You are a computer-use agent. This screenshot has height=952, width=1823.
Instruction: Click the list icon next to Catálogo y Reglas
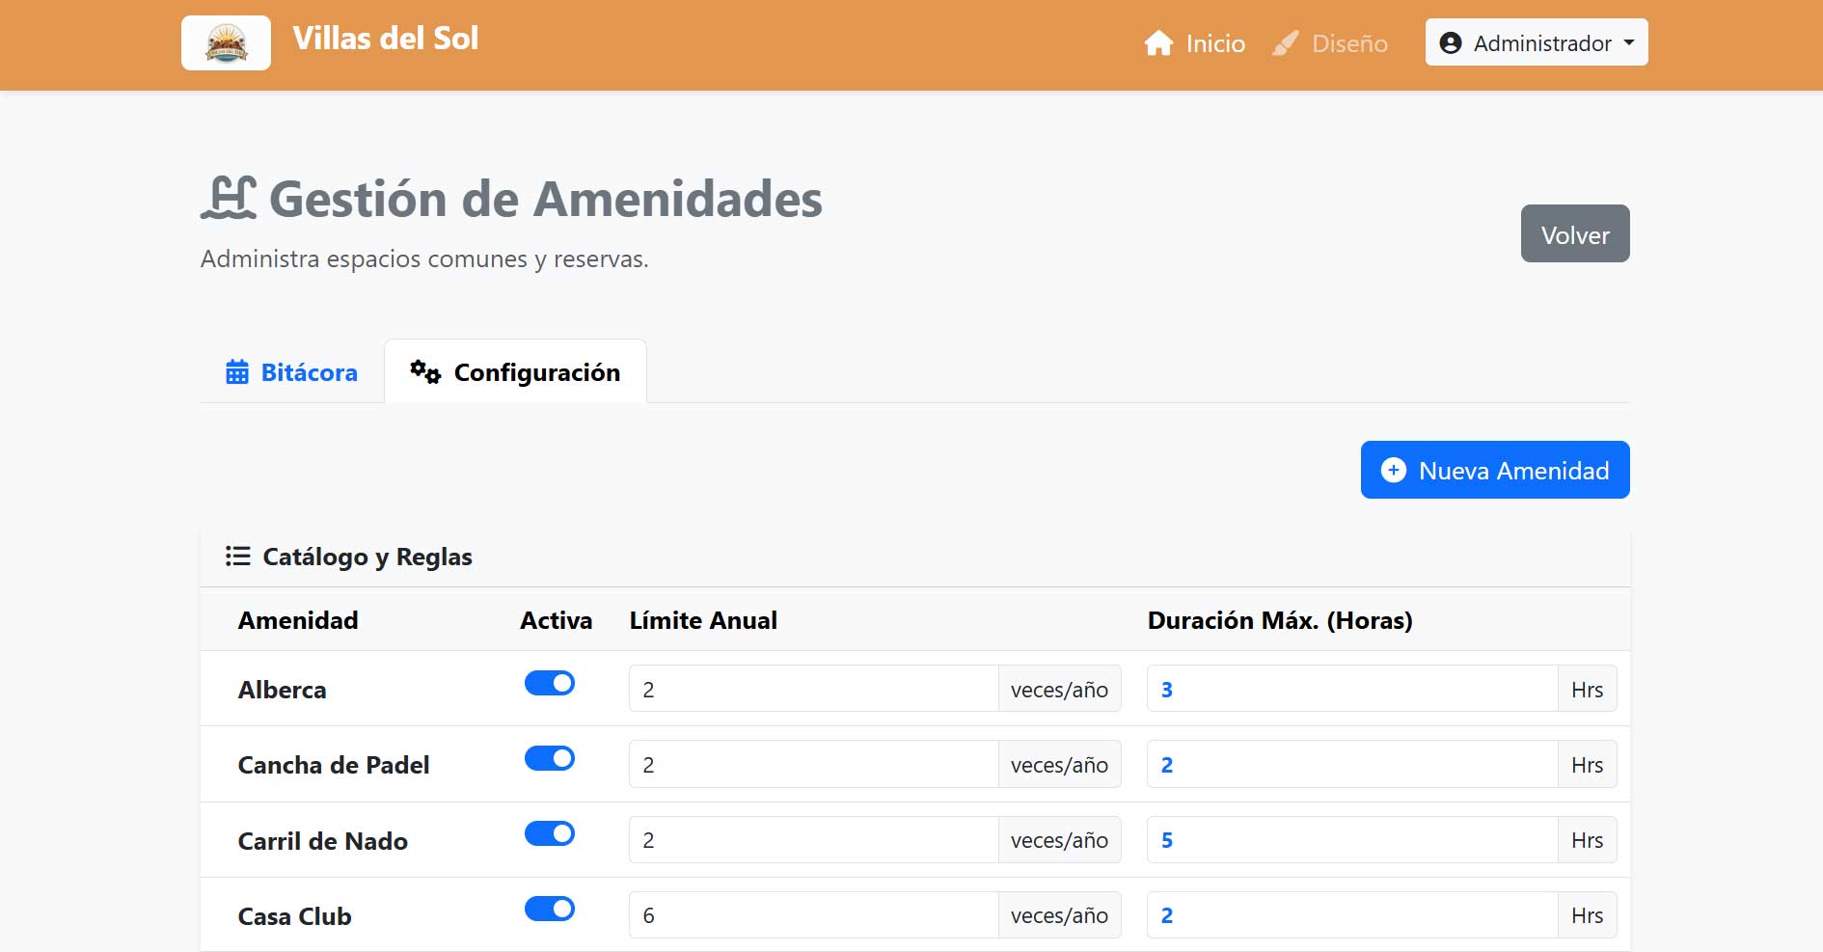coord(236,556)
